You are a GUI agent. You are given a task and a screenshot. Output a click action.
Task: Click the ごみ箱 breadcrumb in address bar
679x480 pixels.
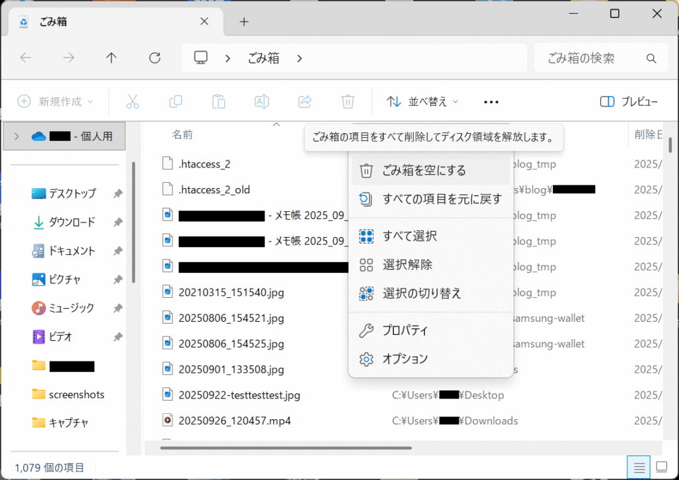click(x=263, y=58)
